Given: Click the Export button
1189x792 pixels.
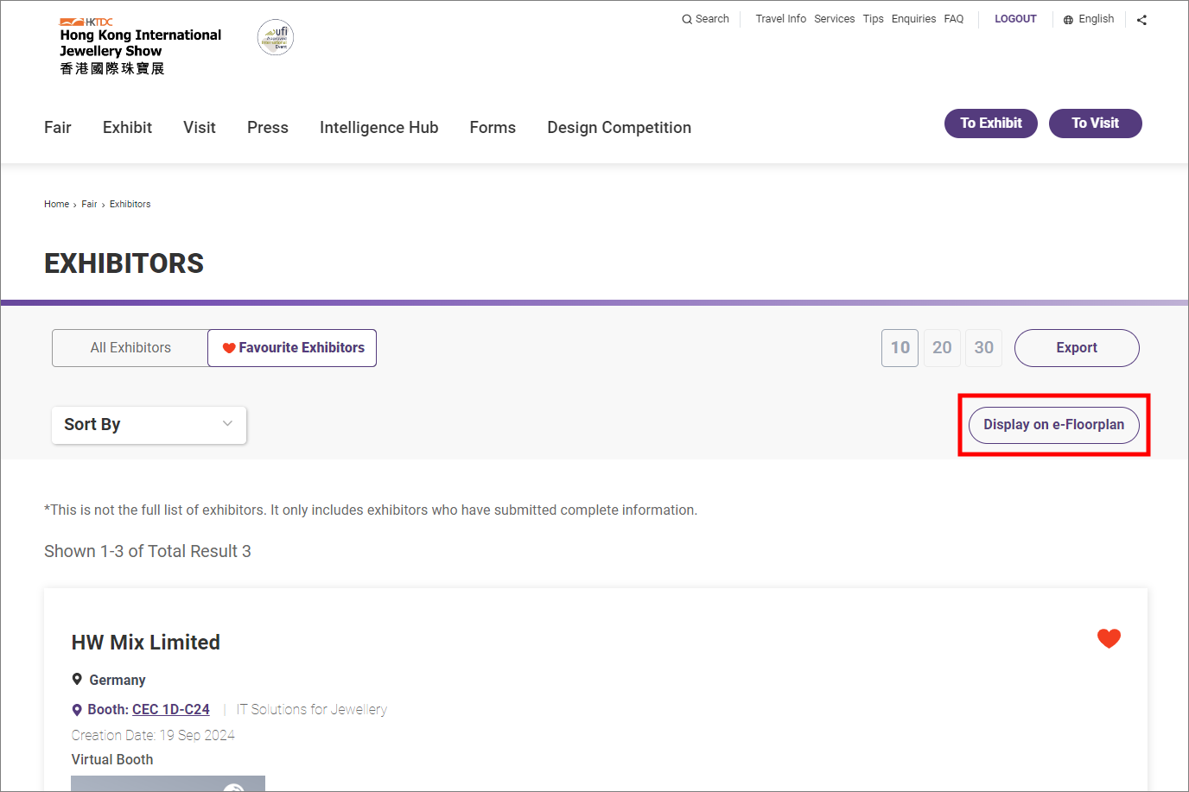Looking at the screenshot, I should pyautogui.click(x=1077, y=348).
